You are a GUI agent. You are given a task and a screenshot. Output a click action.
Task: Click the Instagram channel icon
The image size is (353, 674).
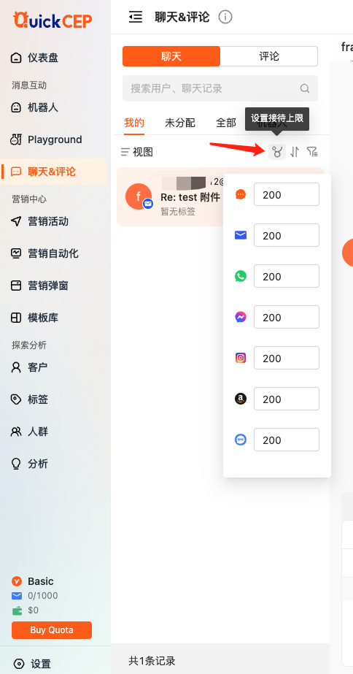point(241,358)
